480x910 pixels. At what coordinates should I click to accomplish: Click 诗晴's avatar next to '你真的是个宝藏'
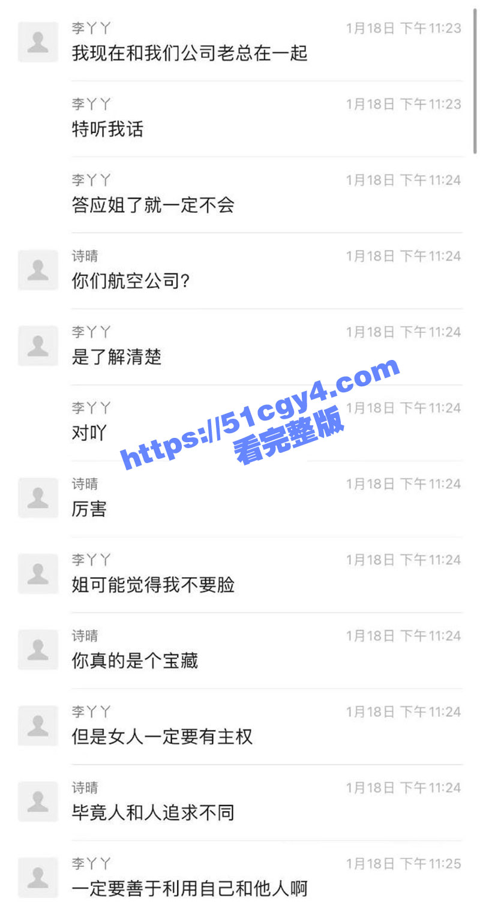click(38, 650)
